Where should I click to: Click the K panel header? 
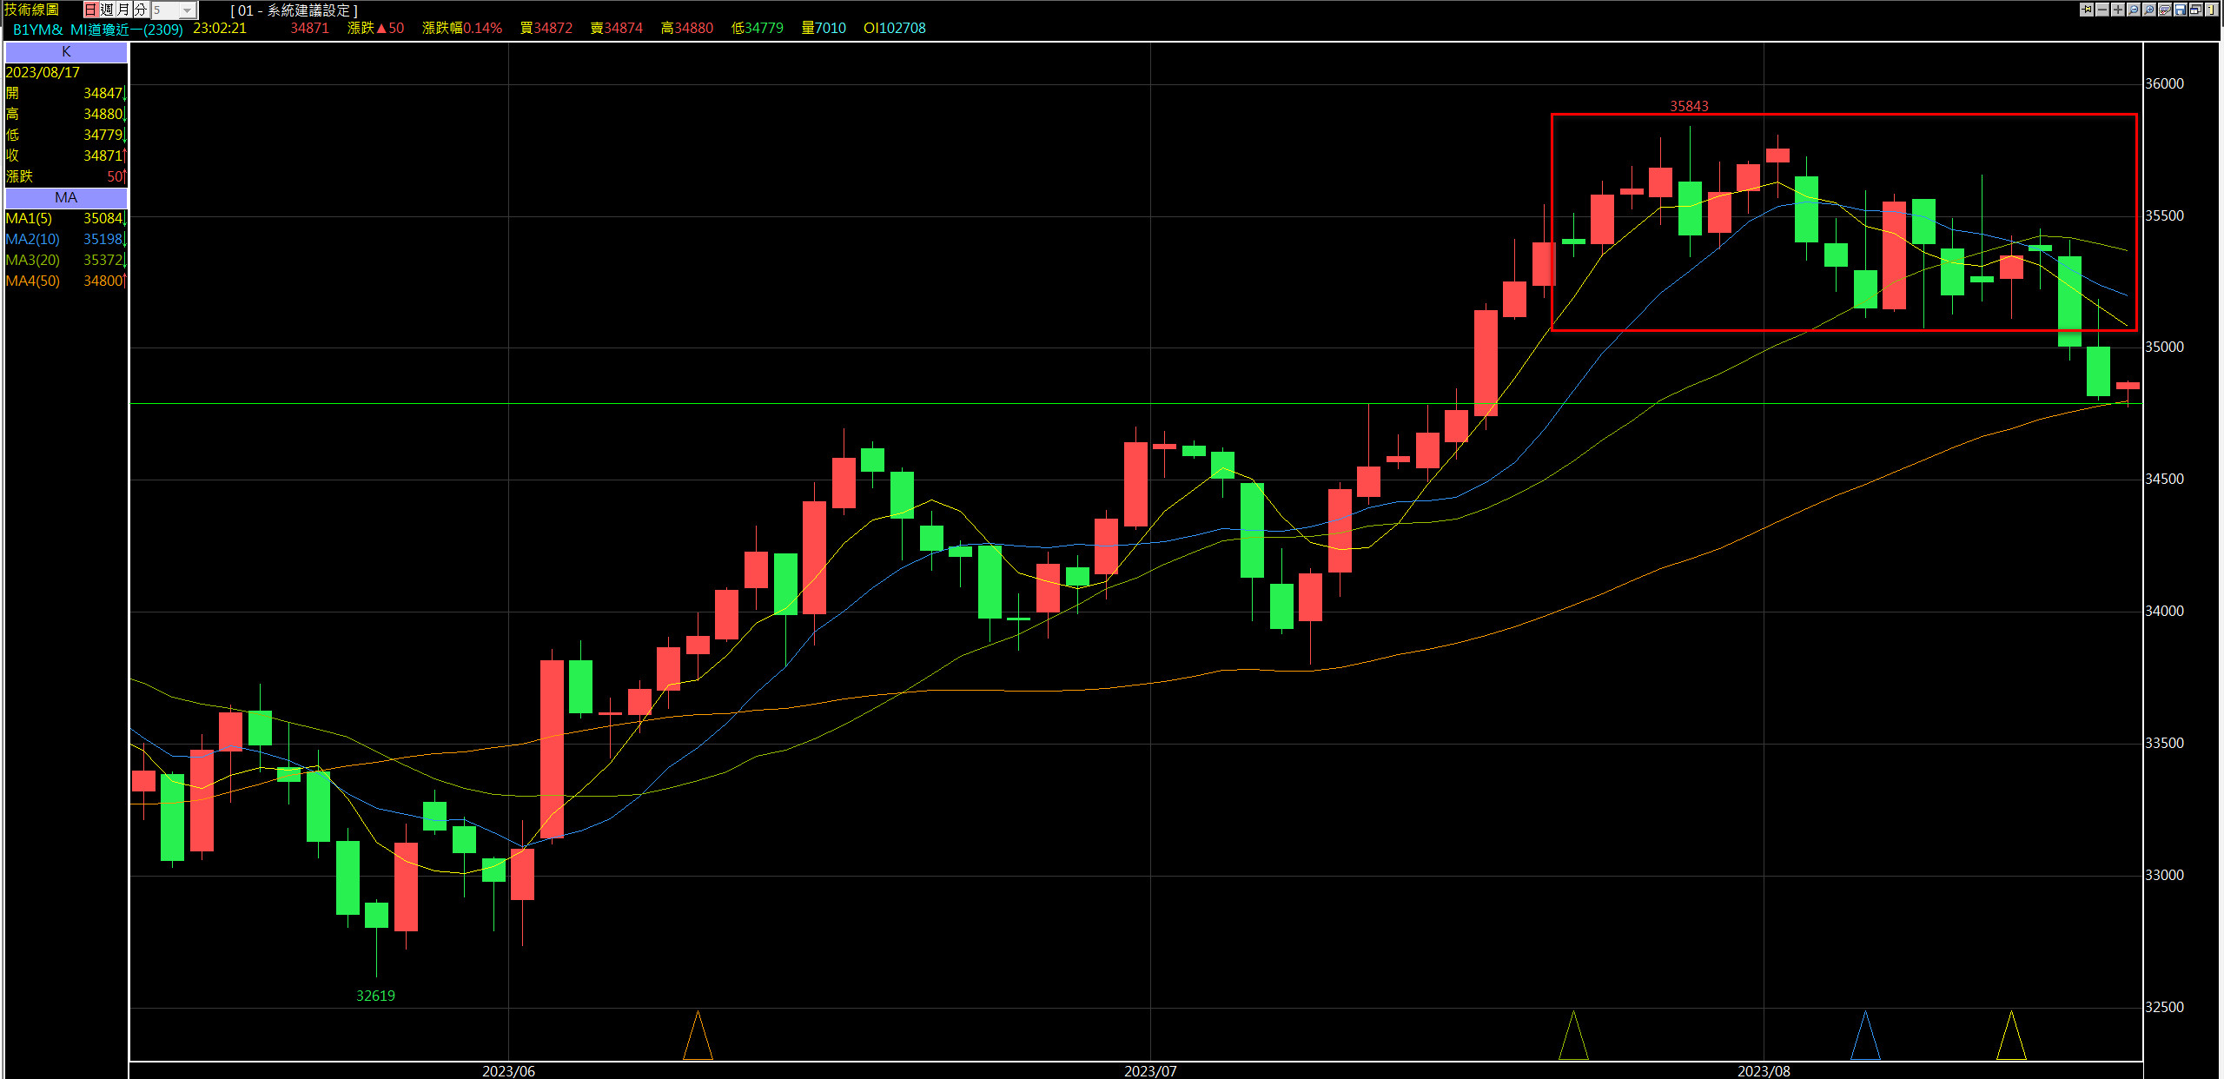point(66,52)
